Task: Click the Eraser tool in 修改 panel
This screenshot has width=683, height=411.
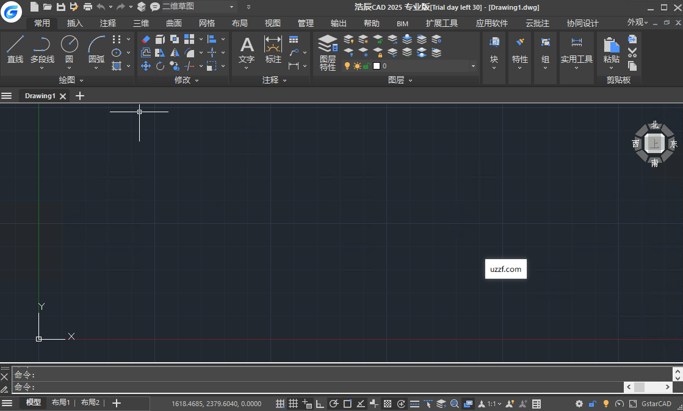Action: coord(146,39)
